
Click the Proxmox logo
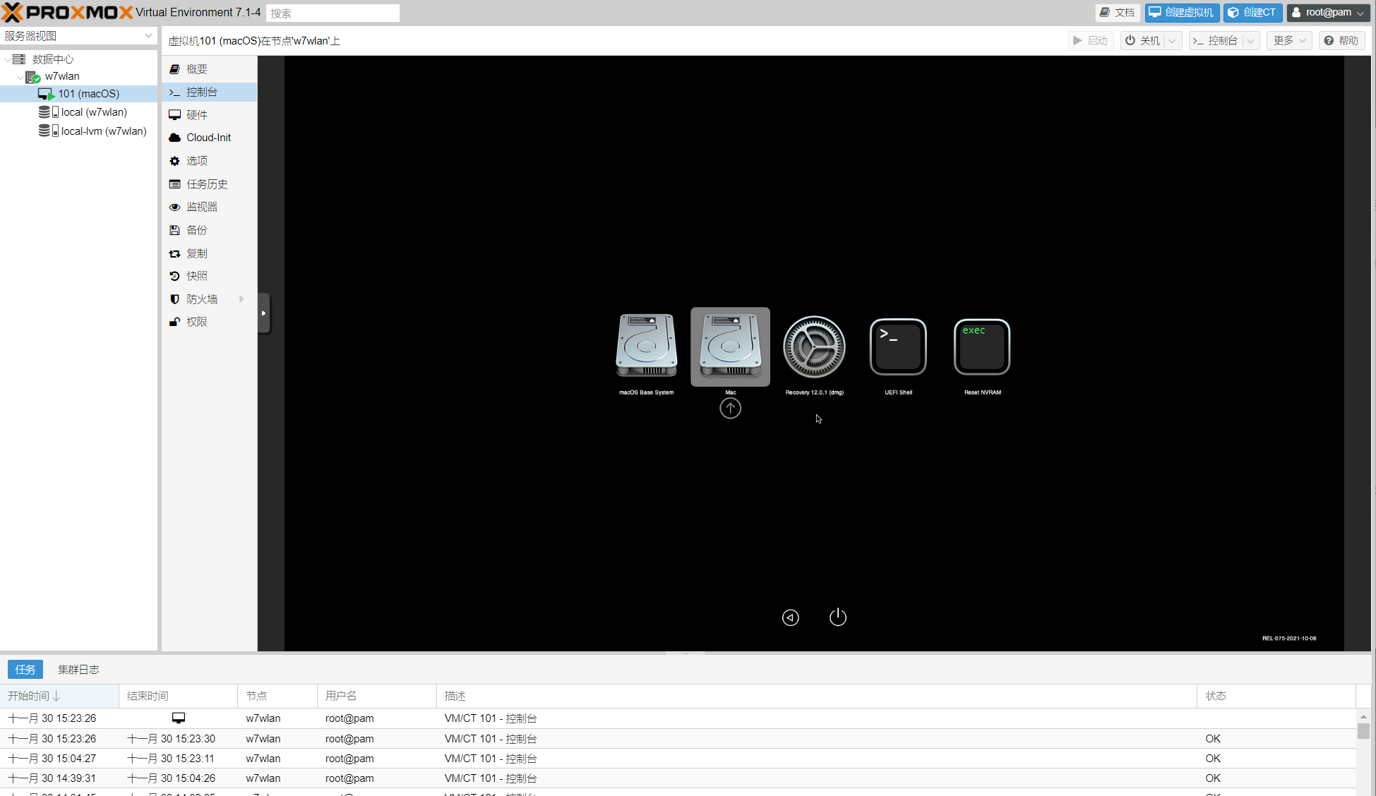[x=67, y=12]
